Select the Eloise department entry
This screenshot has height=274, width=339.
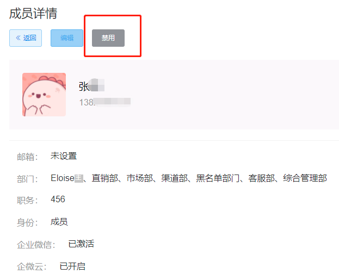pyautogui.click(x=67, y=178)
